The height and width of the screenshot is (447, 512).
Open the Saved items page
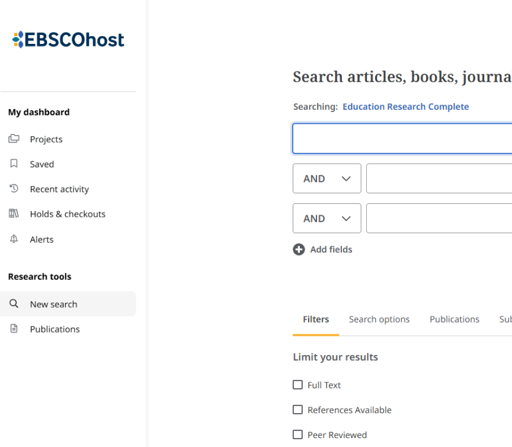(42, 164)
